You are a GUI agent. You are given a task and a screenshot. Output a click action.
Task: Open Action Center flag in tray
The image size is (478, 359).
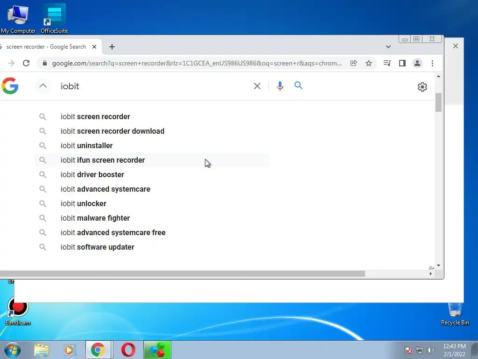(x=408, y=350)
